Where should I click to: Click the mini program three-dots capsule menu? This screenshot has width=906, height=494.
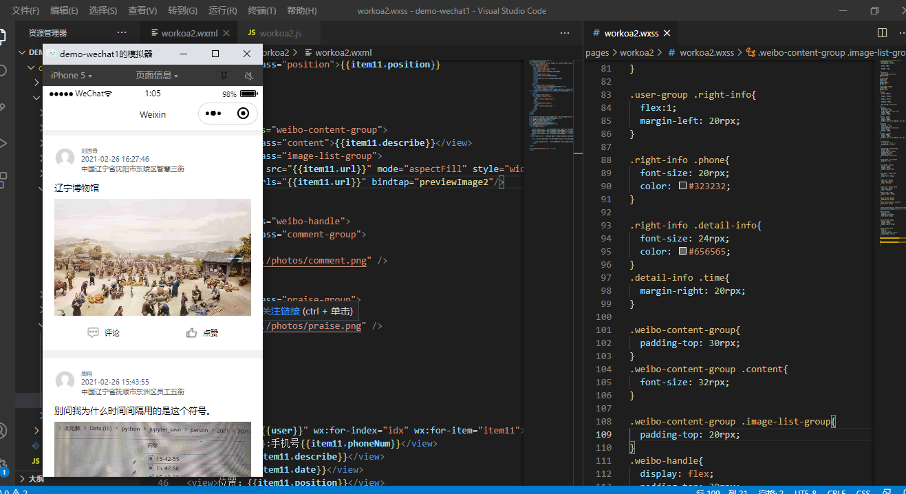[x=213, y=114]
